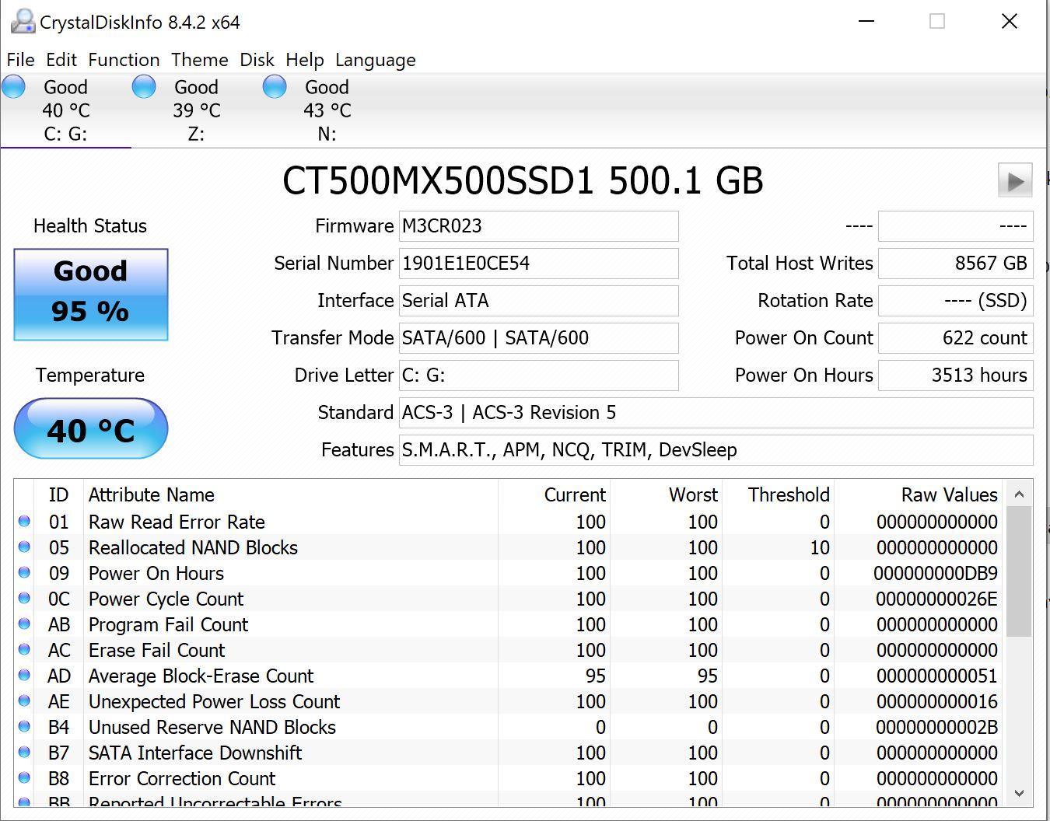This screenshot has width=1050, height=821.
Task: Click the ID column header
Action: tap(59, 494)
